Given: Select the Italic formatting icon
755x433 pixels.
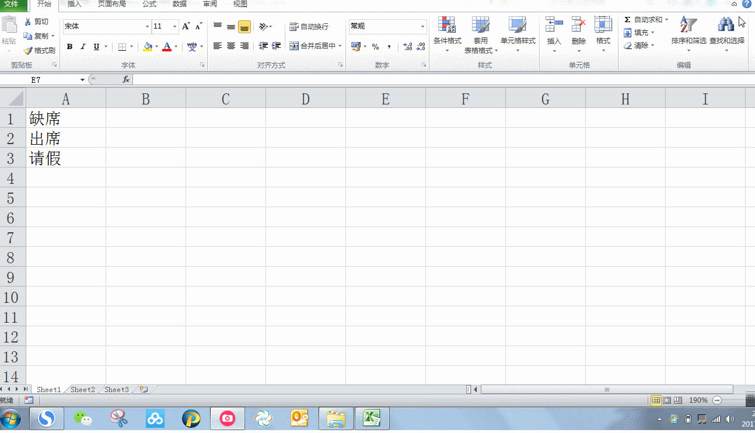Looking at the screenshot, I should [82, 47].
